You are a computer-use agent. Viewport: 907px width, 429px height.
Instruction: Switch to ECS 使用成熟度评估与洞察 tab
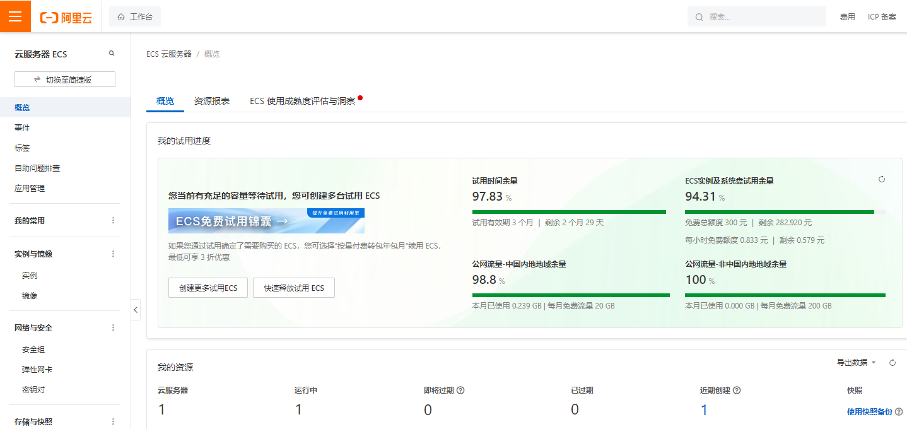point(303,101)
